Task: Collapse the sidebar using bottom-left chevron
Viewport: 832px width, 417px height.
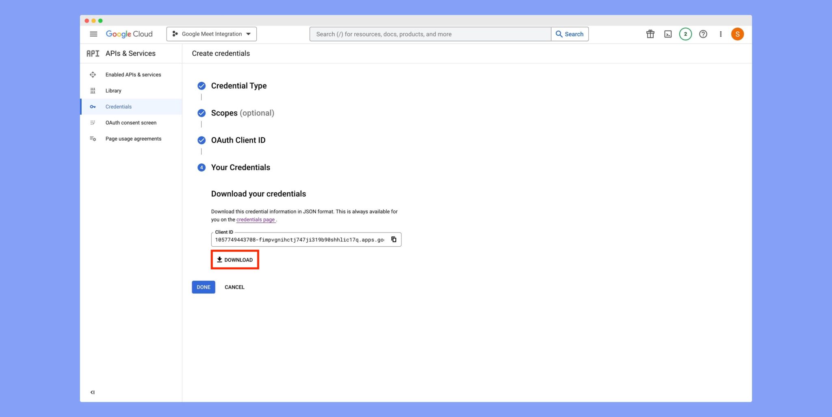Action: 93,392
